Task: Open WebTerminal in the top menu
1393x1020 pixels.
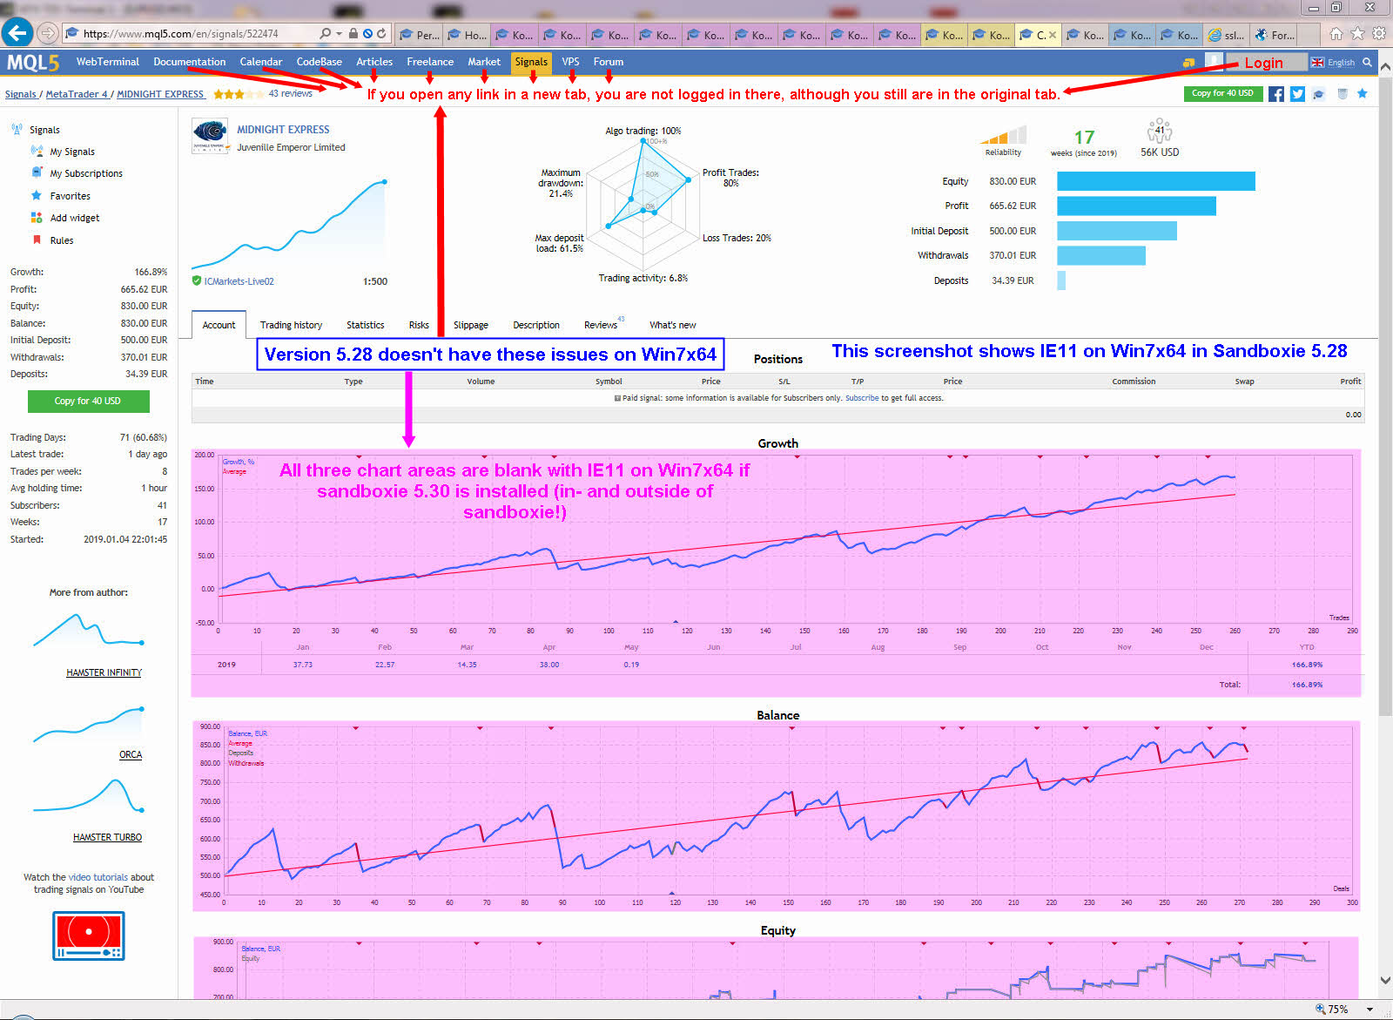Action: (107, 62)
